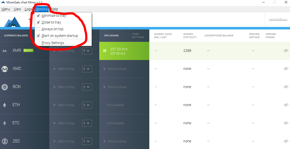Toggle ETH row visibility eye
This screenshot has width=290, height=149.
286,105
